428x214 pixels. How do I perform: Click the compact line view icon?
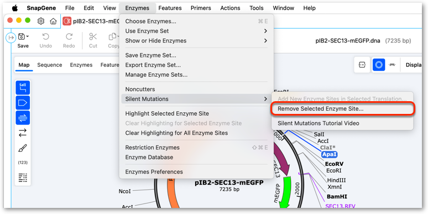click(392, 65)
